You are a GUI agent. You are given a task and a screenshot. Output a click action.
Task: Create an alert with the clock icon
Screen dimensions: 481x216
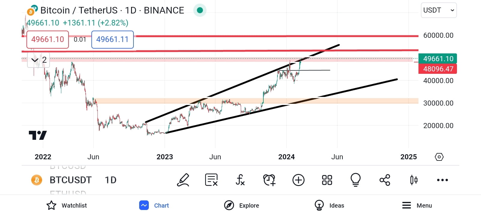[269, 180]
